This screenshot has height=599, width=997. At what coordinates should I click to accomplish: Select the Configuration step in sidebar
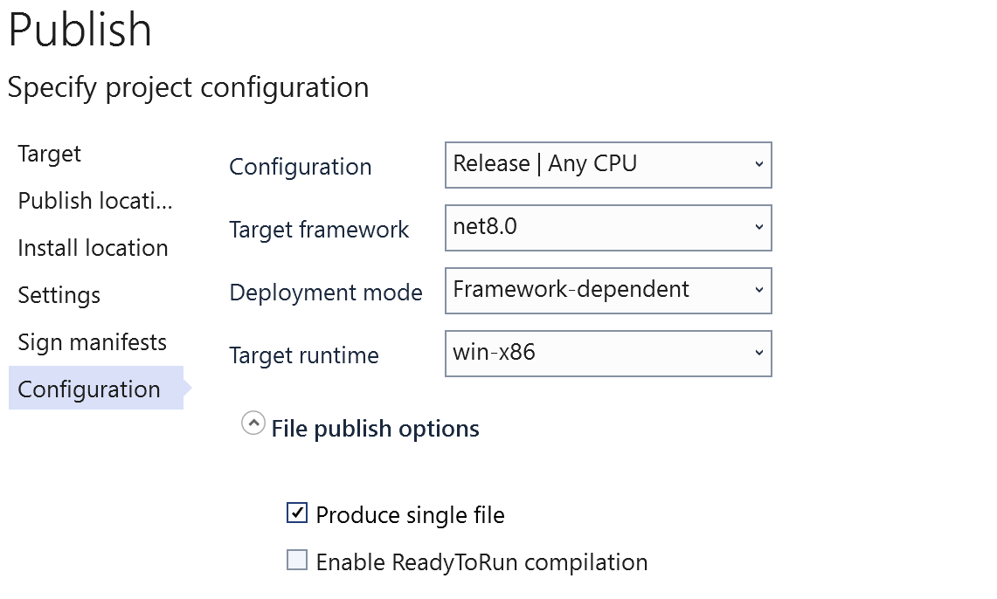(89, 389)
